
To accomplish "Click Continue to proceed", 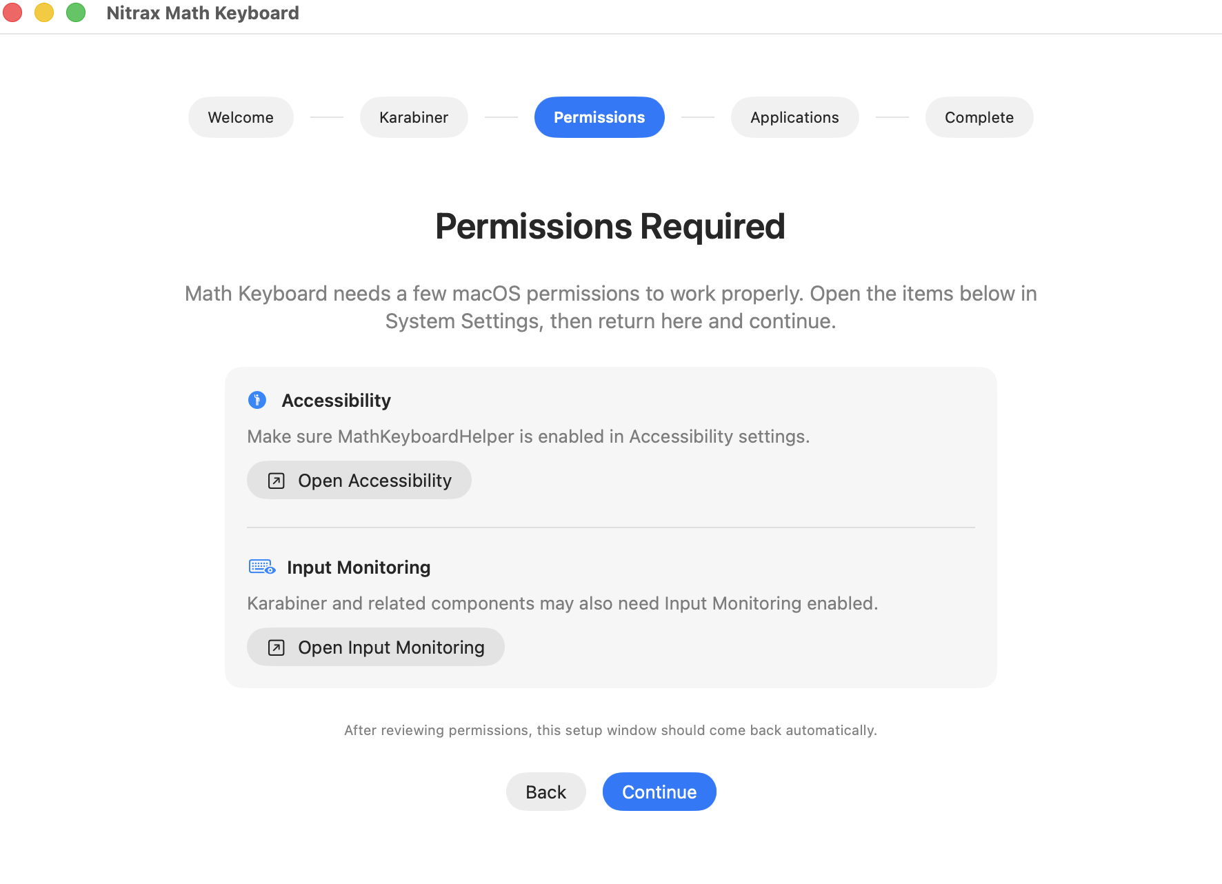I will [659, 792].
